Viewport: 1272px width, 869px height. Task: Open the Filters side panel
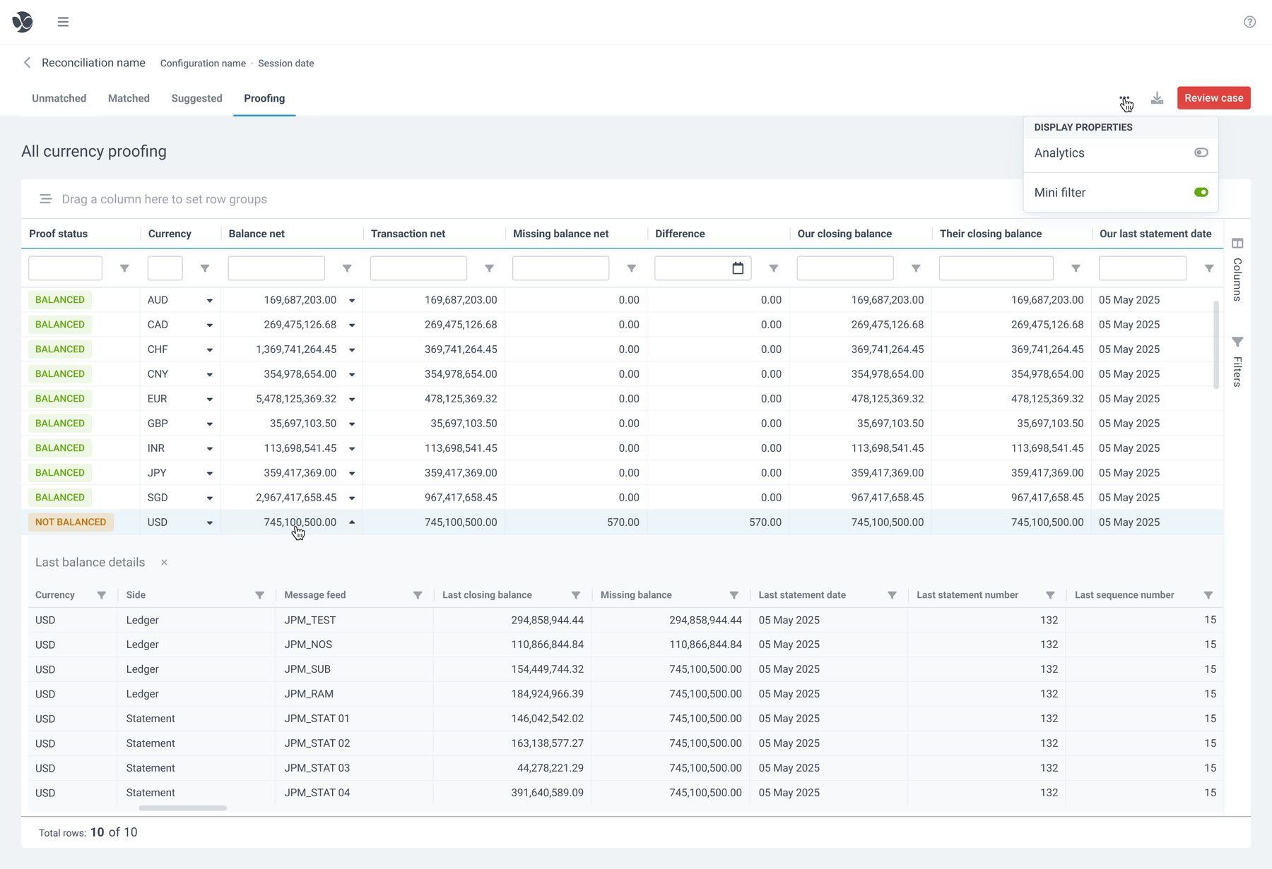pos(1237,361)
